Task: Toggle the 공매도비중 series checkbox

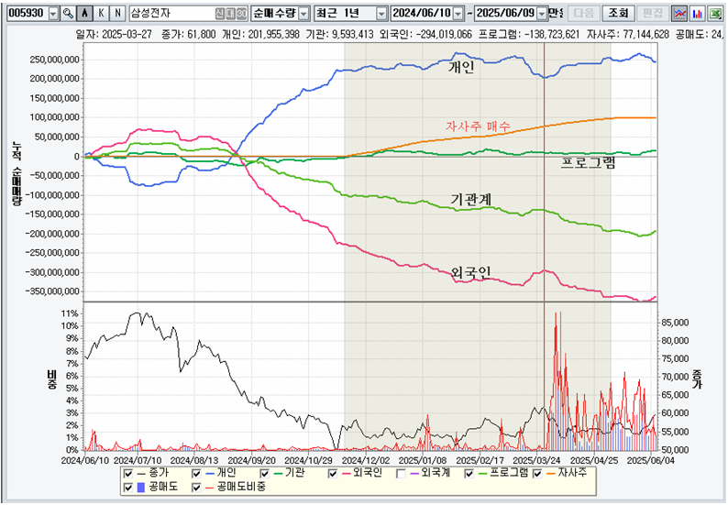Action: click(196, 488)
